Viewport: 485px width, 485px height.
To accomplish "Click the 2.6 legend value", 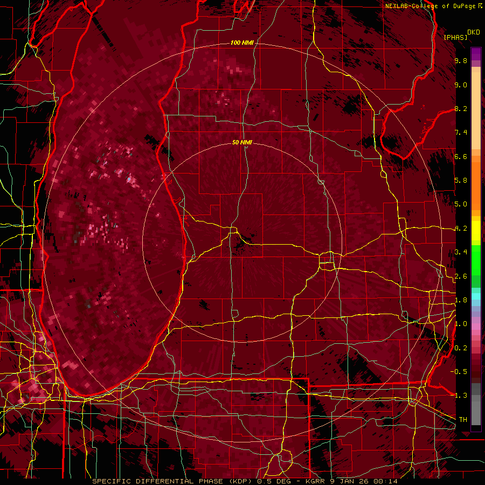I will click(461, 276).
